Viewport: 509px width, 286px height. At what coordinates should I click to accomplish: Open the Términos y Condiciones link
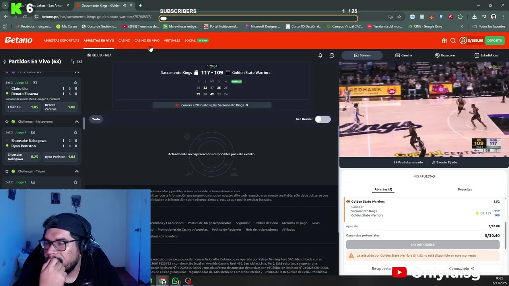pyautogui.click(x=167, y=223)
